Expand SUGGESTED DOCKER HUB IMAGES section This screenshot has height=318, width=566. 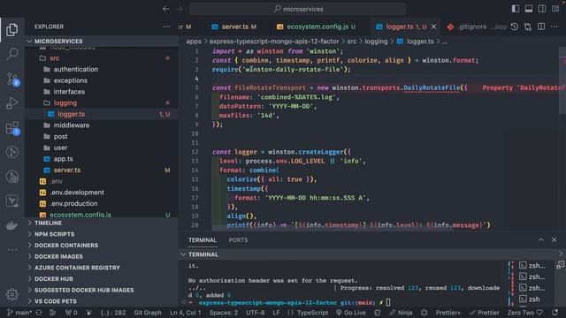click(102, 290)
